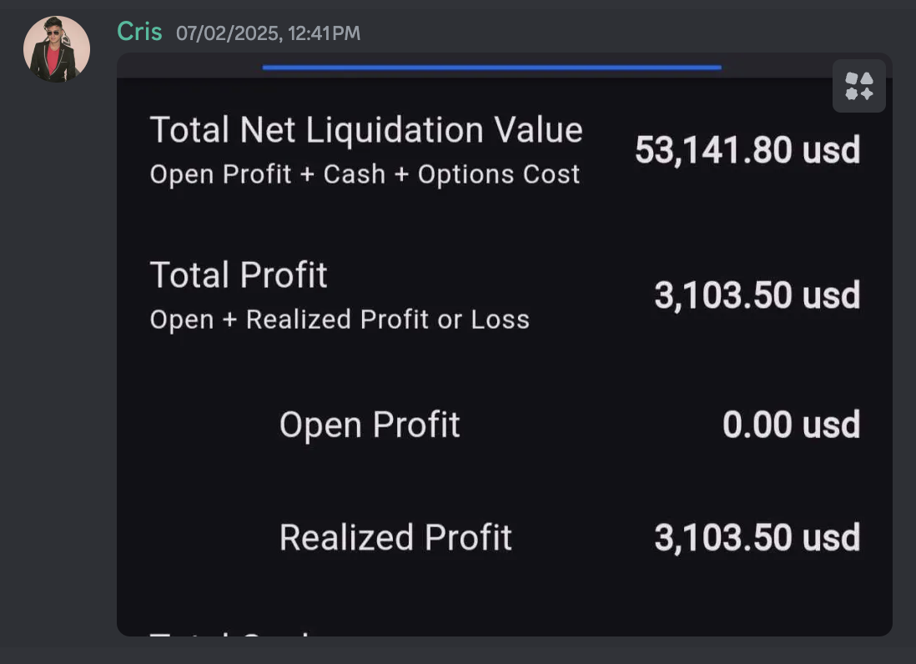Select the indented Open Profit row label
916x664 pixels.
[369, 425]
